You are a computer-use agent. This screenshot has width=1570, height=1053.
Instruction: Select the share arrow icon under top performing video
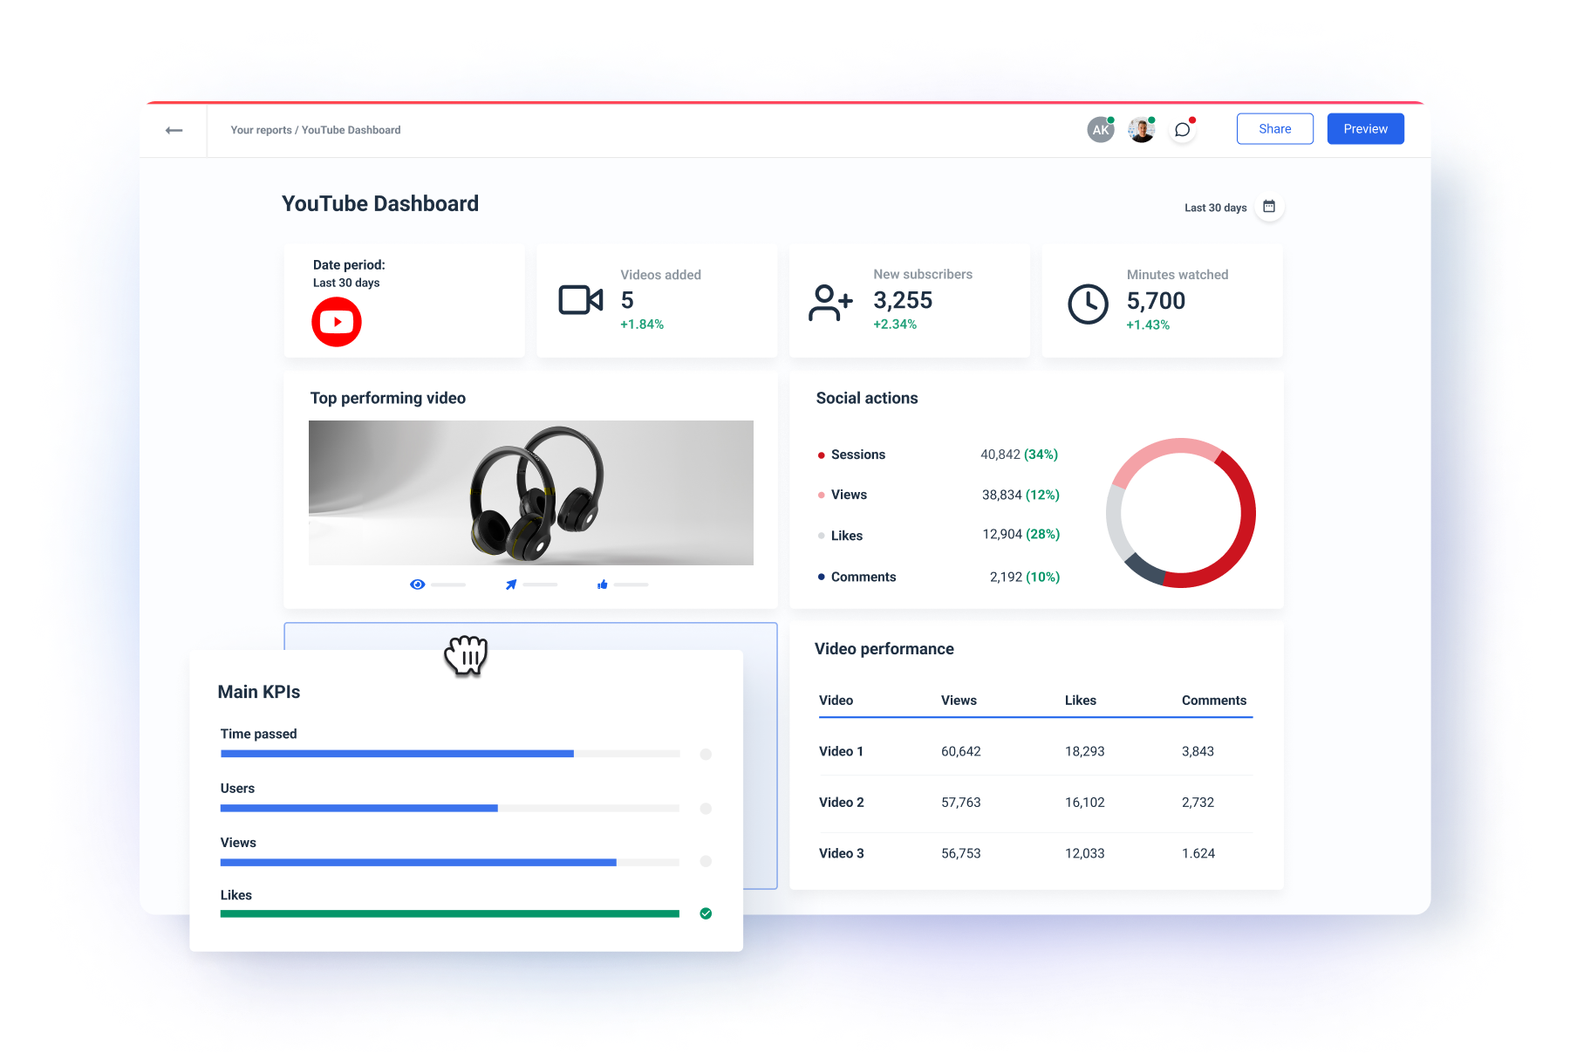(x=511, y=585)
